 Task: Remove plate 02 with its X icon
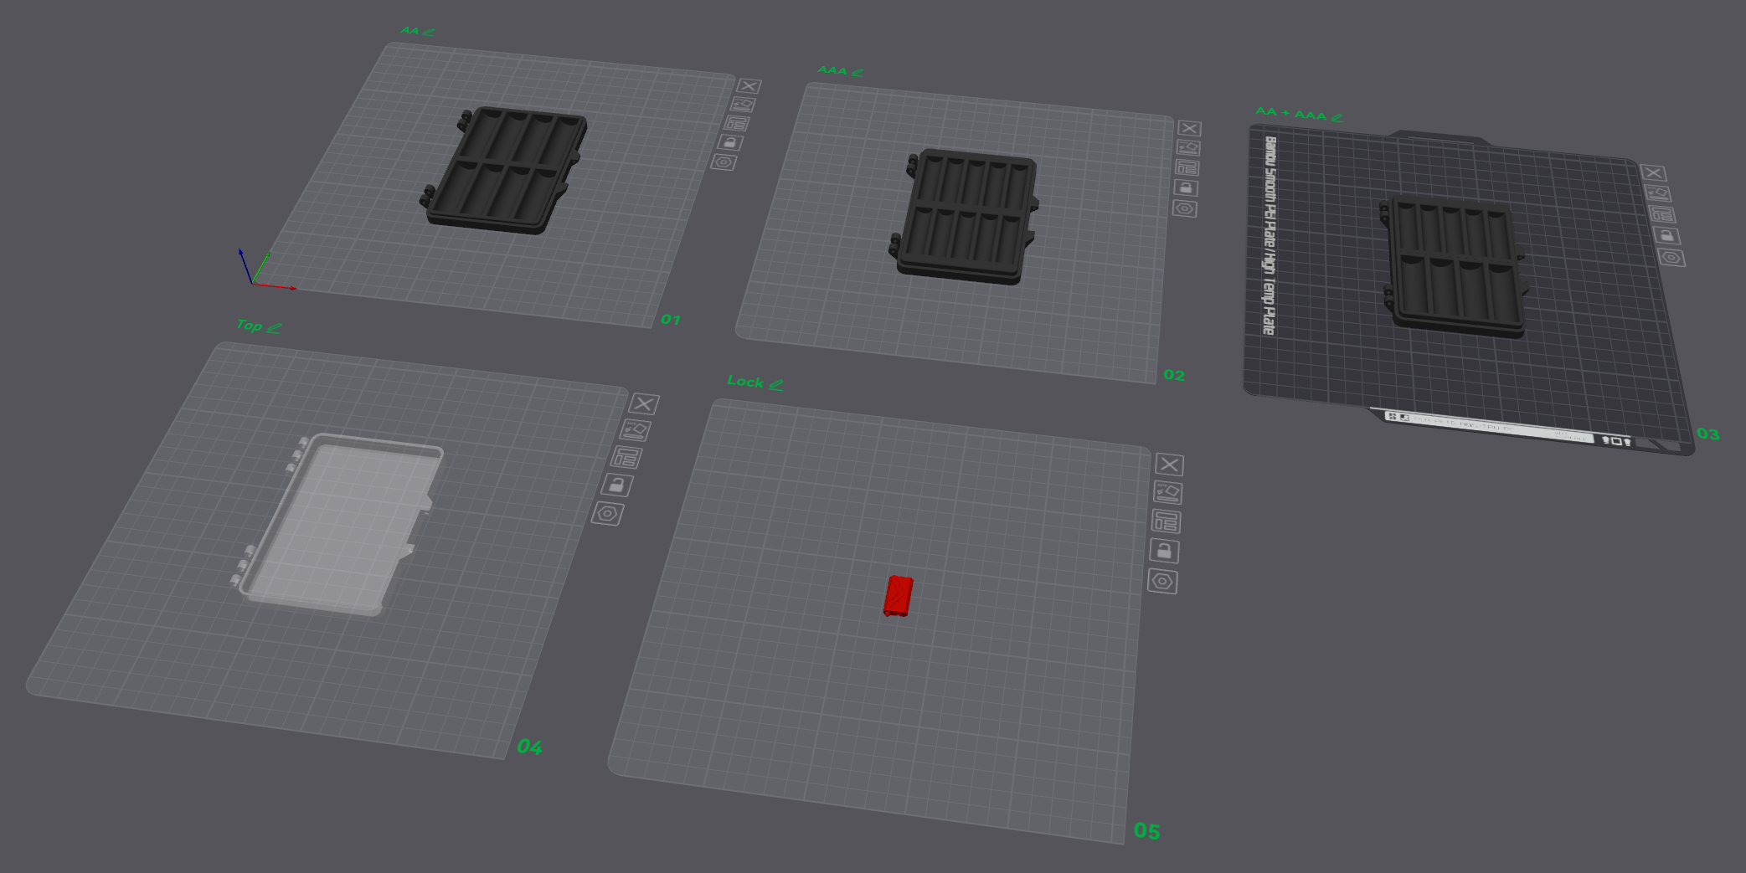1189,128
